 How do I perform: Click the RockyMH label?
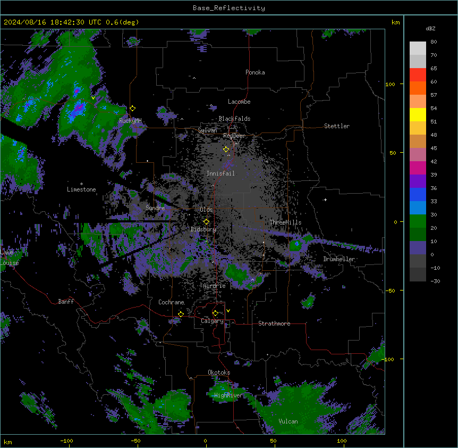click(130, 120)
